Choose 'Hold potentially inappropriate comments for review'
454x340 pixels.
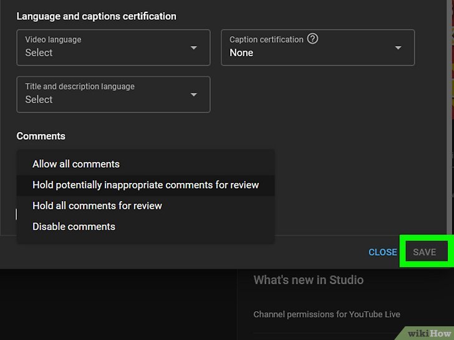[x=145, y=185]
